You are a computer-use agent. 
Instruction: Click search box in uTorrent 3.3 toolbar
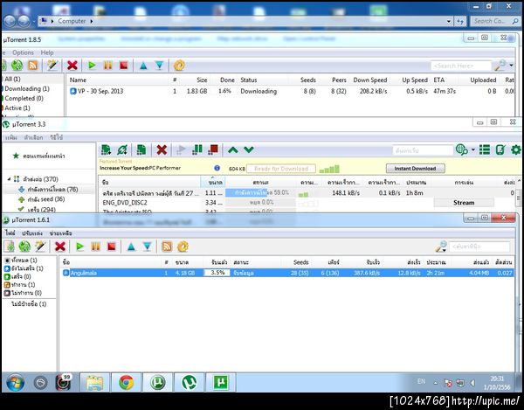(x=423, y=150)
